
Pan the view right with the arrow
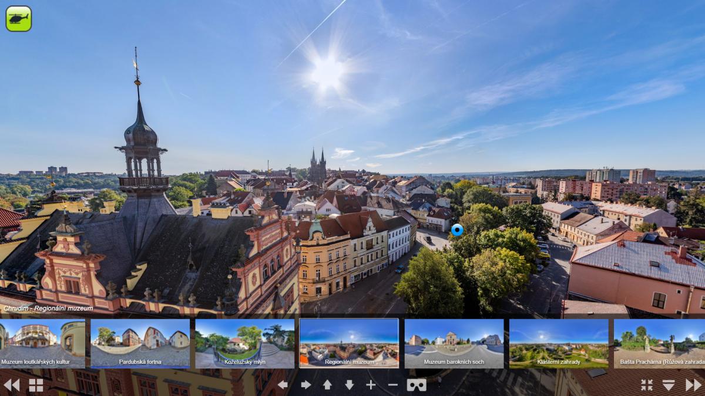pos(305,385)
